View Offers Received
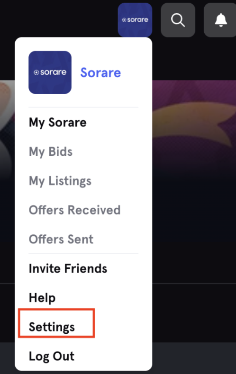 [x=74, y=210]
